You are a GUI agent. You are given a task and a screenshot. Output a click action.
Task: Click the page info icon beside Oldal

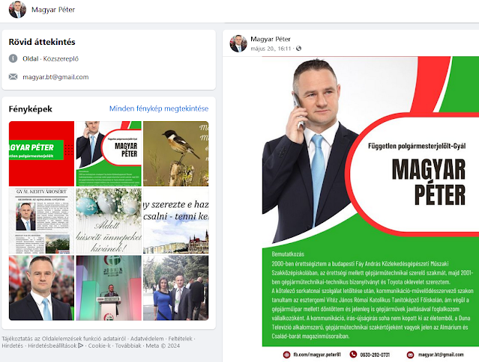pyautogui.click(x=13, y=58)
